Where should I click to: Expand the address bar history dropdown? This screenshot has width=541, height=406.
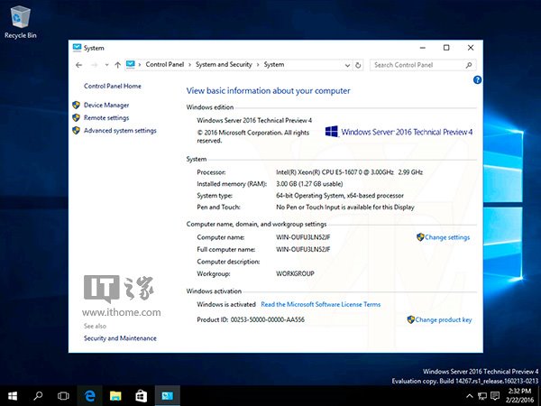[x=347, y=65]
